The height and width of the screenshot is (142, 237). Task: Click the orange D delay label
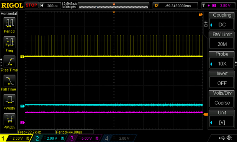click(156, 6)
